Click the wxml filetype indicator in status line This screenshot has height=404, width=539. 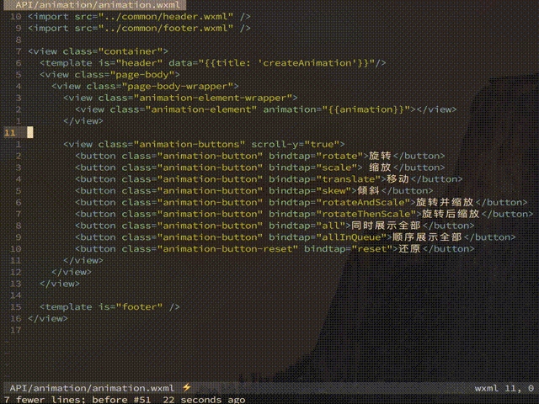[486, 388]
